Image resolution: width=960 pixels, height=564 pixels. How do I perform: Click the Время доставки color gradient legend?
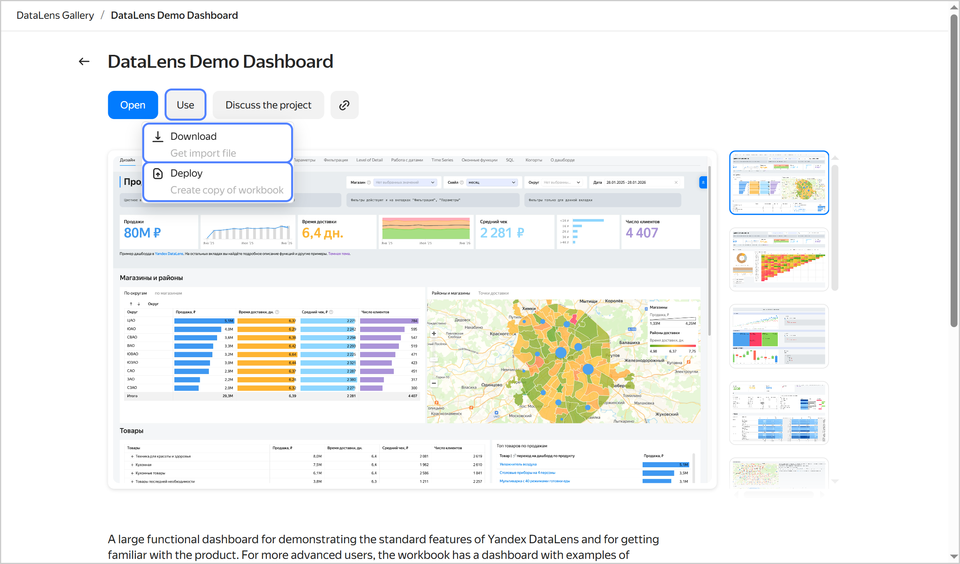click(x=673, y=346)
